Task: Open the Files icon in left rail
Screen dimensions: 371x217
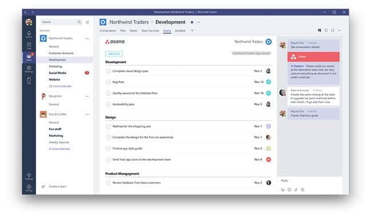Action: pos(29,81)
